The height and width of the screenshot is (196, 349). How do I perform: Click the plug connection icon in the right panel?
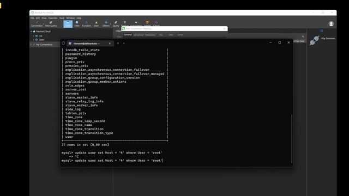pos(314,41)
